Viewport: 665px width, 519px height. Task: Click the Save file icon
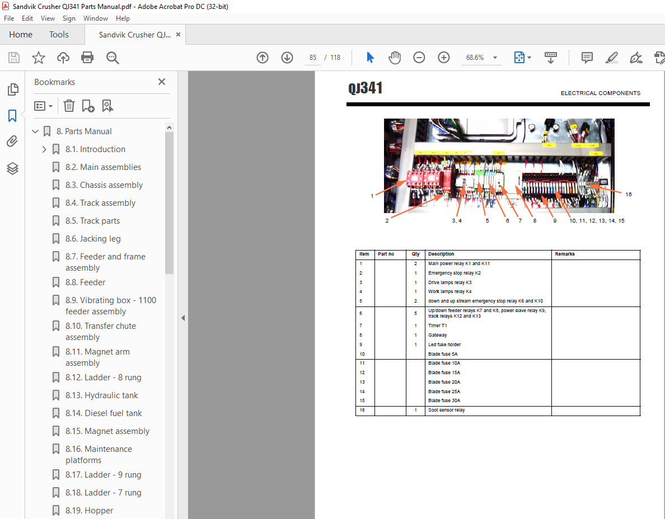pos(14,58)
